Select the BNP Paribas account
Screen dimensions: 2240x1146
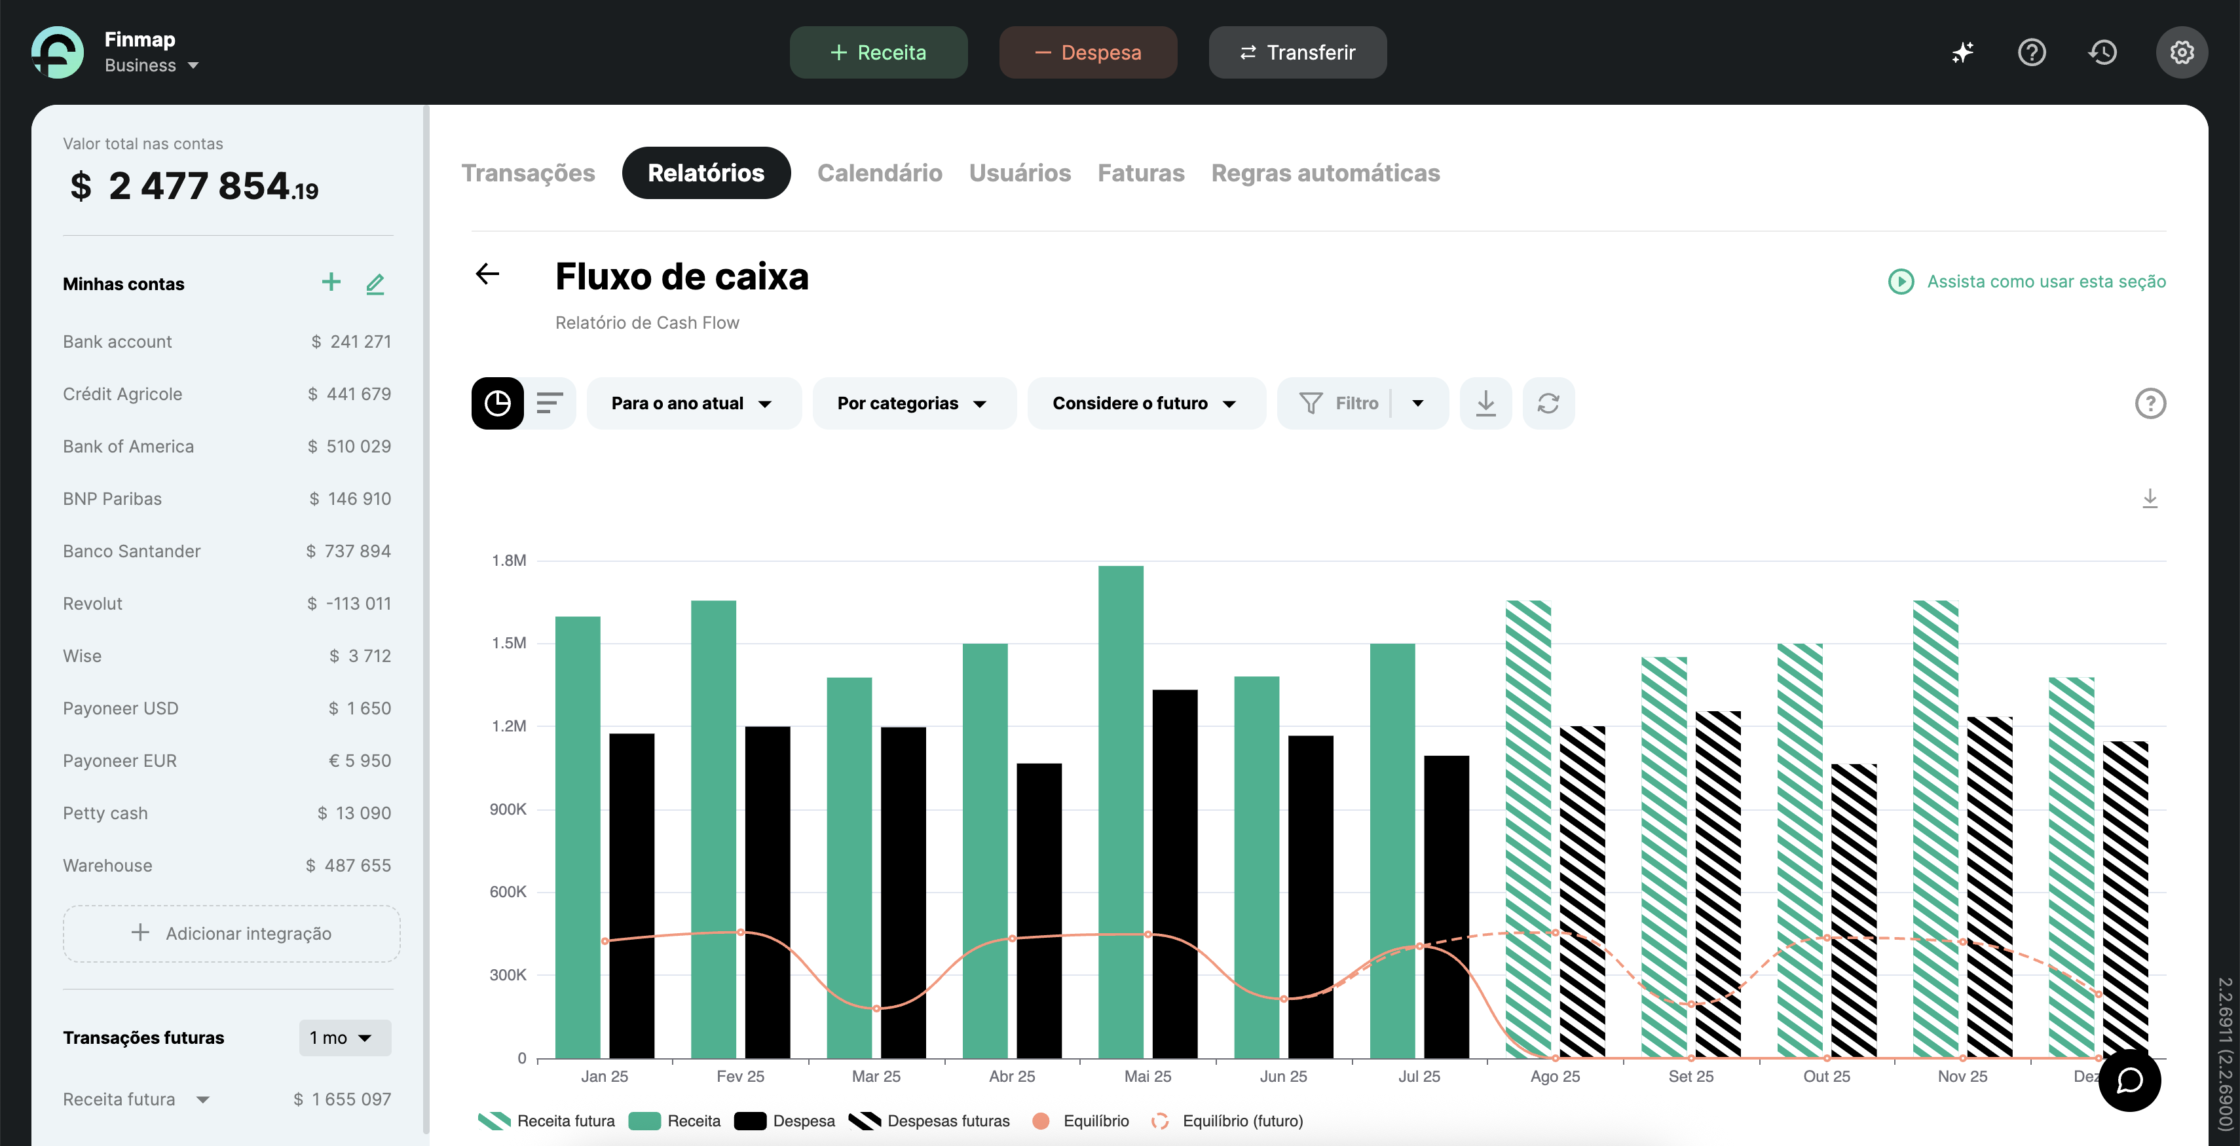tap(226, 498)
